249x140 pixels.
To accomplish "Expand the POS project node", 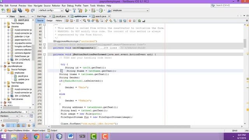I will pos(2,103).
